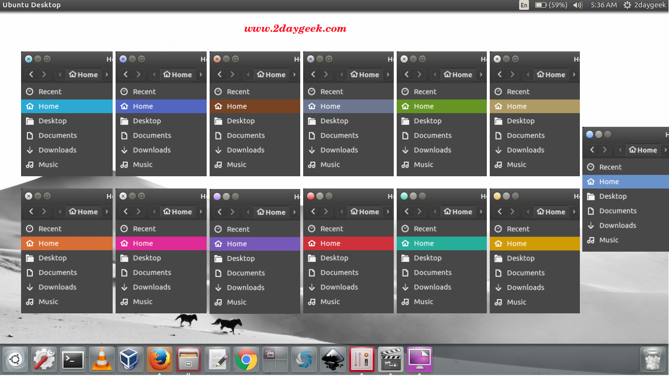Open Firefox from the dock
669x376 pixels.
(160, 360)
